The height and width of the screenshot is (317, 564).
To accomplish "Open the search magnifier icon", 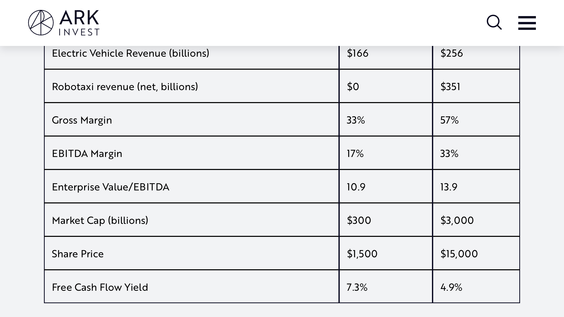I will 494,22.
